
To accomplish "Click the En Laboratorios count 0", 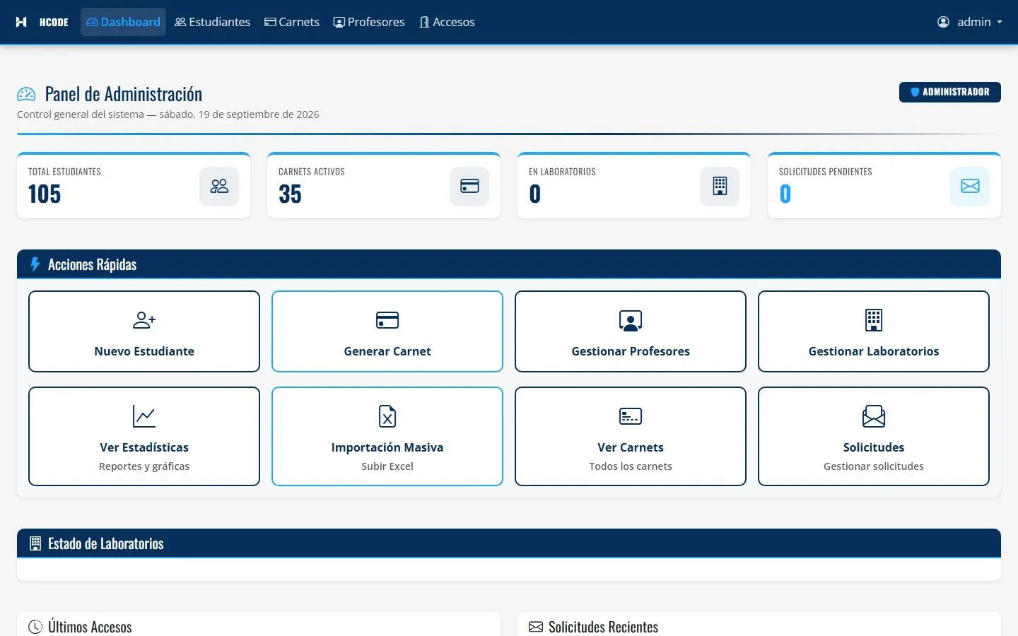I will (535, 194).
